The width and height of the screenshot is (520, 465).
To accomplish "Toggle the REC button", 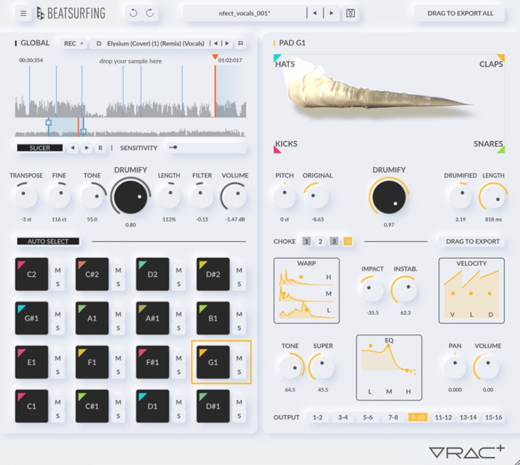I will pyautogui.click(x=73, y=44).
